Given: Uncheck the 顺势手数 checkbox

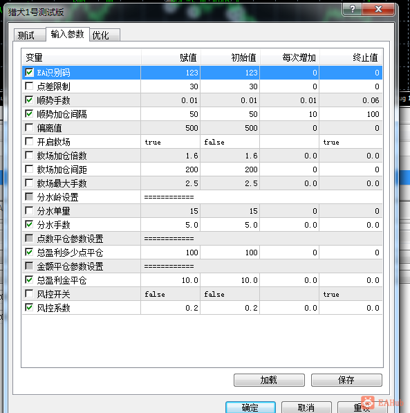Looking at the screenshot, I should point(29,100).
